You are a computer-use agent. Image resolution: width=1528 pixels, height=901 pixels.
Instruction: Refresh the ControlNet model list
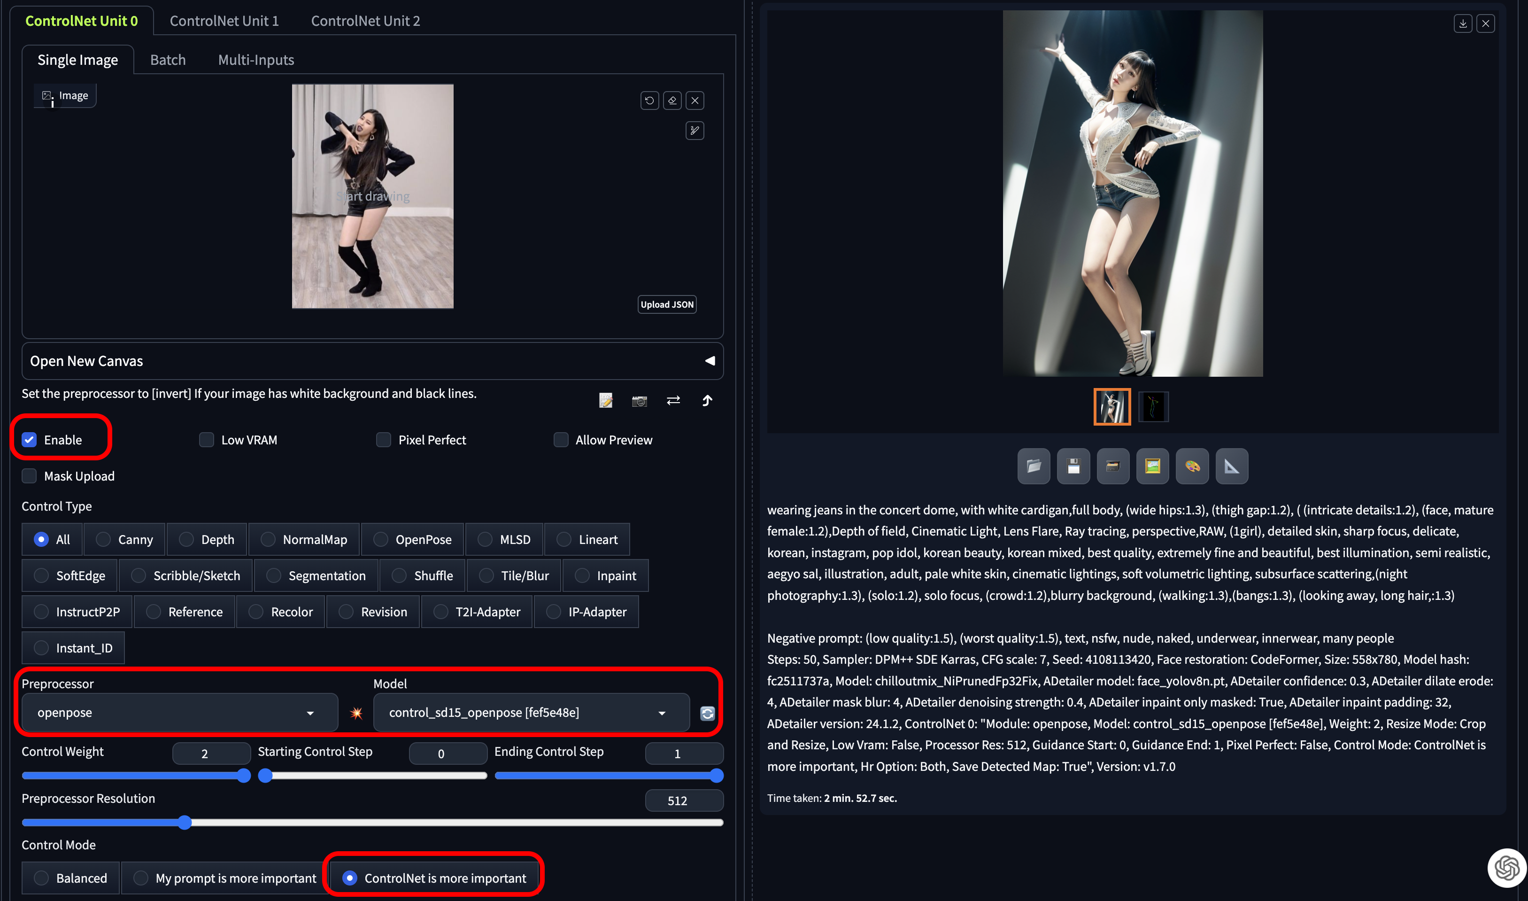(x=708, y=714)
